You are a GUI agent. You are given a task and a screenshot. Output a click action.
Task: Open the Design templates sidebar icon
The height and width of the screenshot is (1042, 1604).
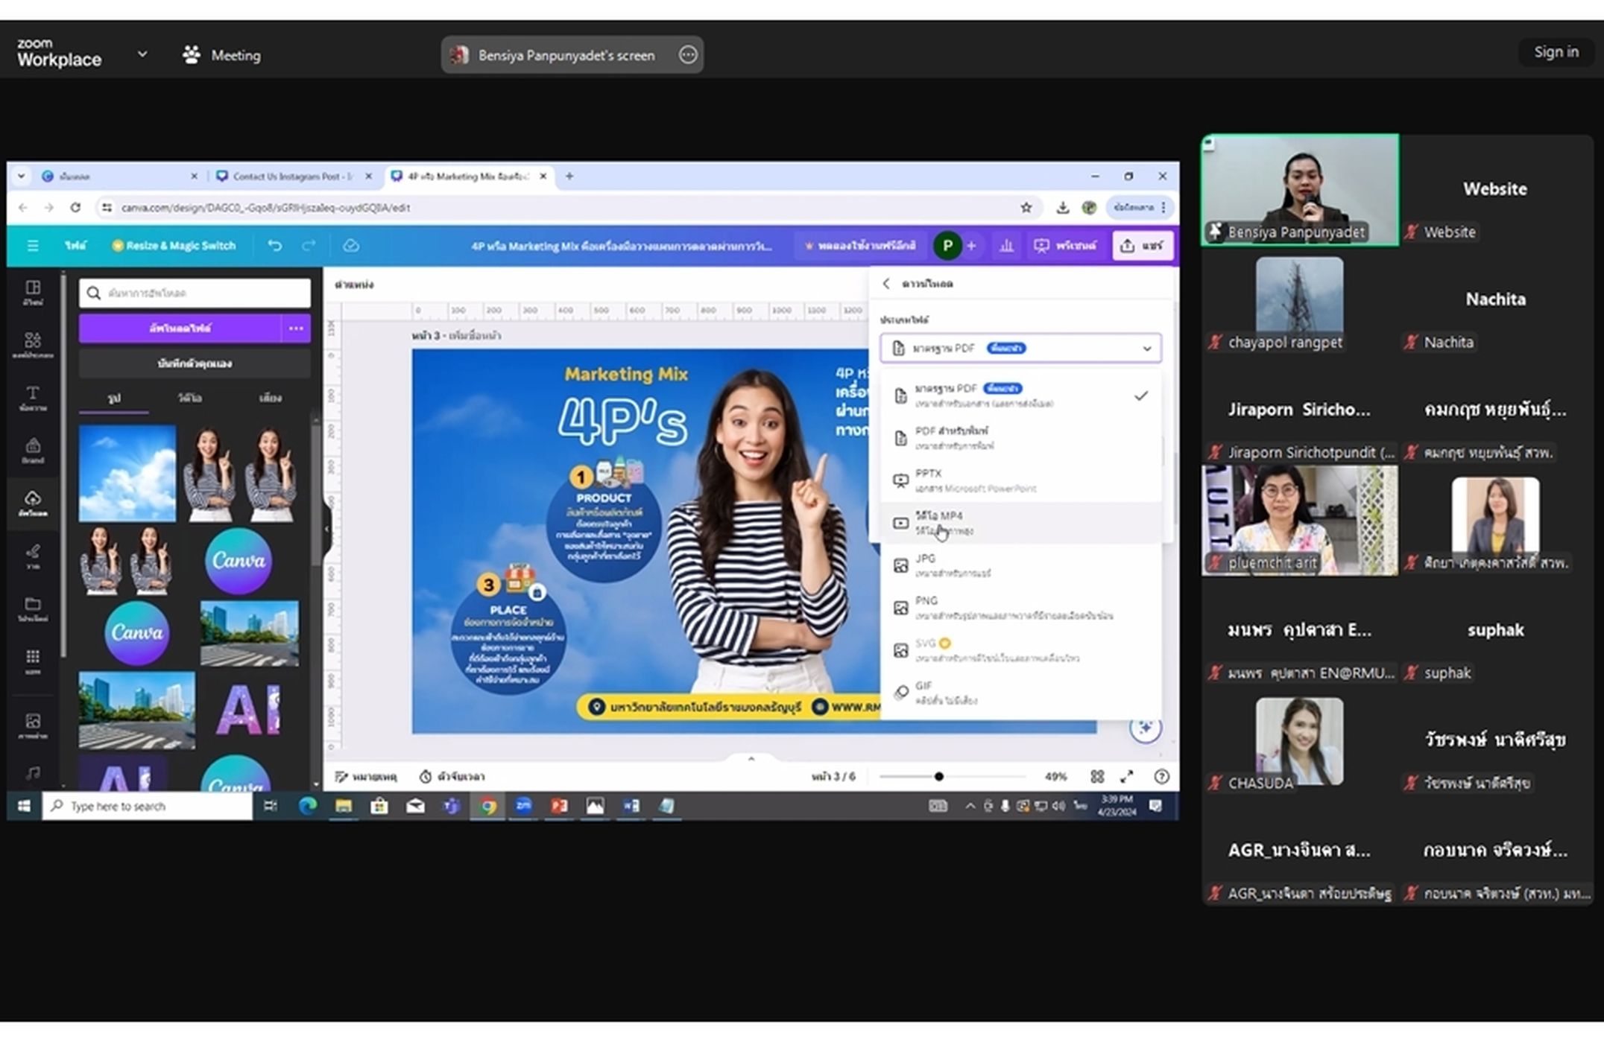click(33, 293)
